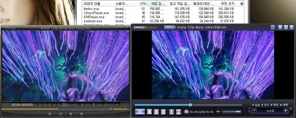Select the 싱크 subtitle option
The height and width of the screenshot is (118, 296).
(x=256, y=105)
